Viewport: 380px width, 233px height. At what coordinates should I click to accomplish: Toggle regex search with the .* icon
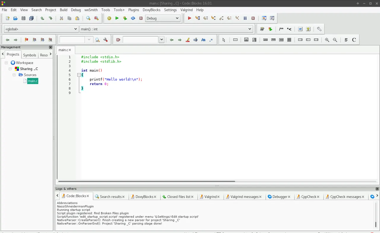[211, 40]
